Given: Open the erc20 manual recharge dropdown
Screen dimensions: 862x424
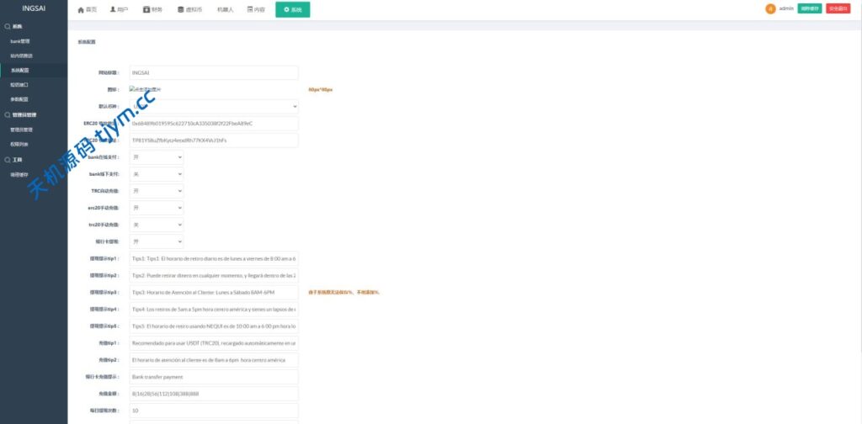Looking at the screenshot, I should (156, 208).
